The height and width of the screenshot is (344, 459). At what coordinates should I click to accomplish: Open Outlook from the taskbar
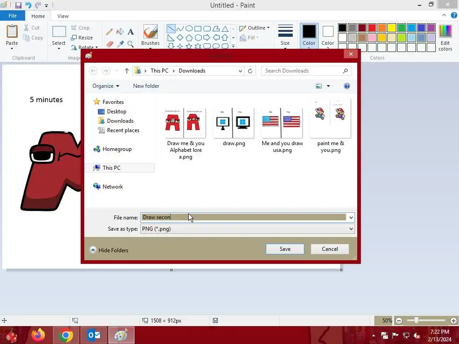94,335
